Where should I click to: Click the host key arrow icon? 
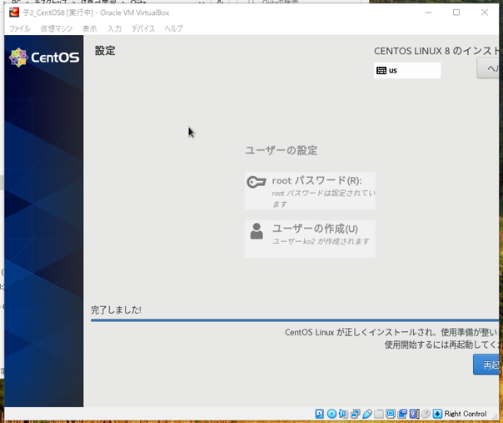(x=437, y=413)
